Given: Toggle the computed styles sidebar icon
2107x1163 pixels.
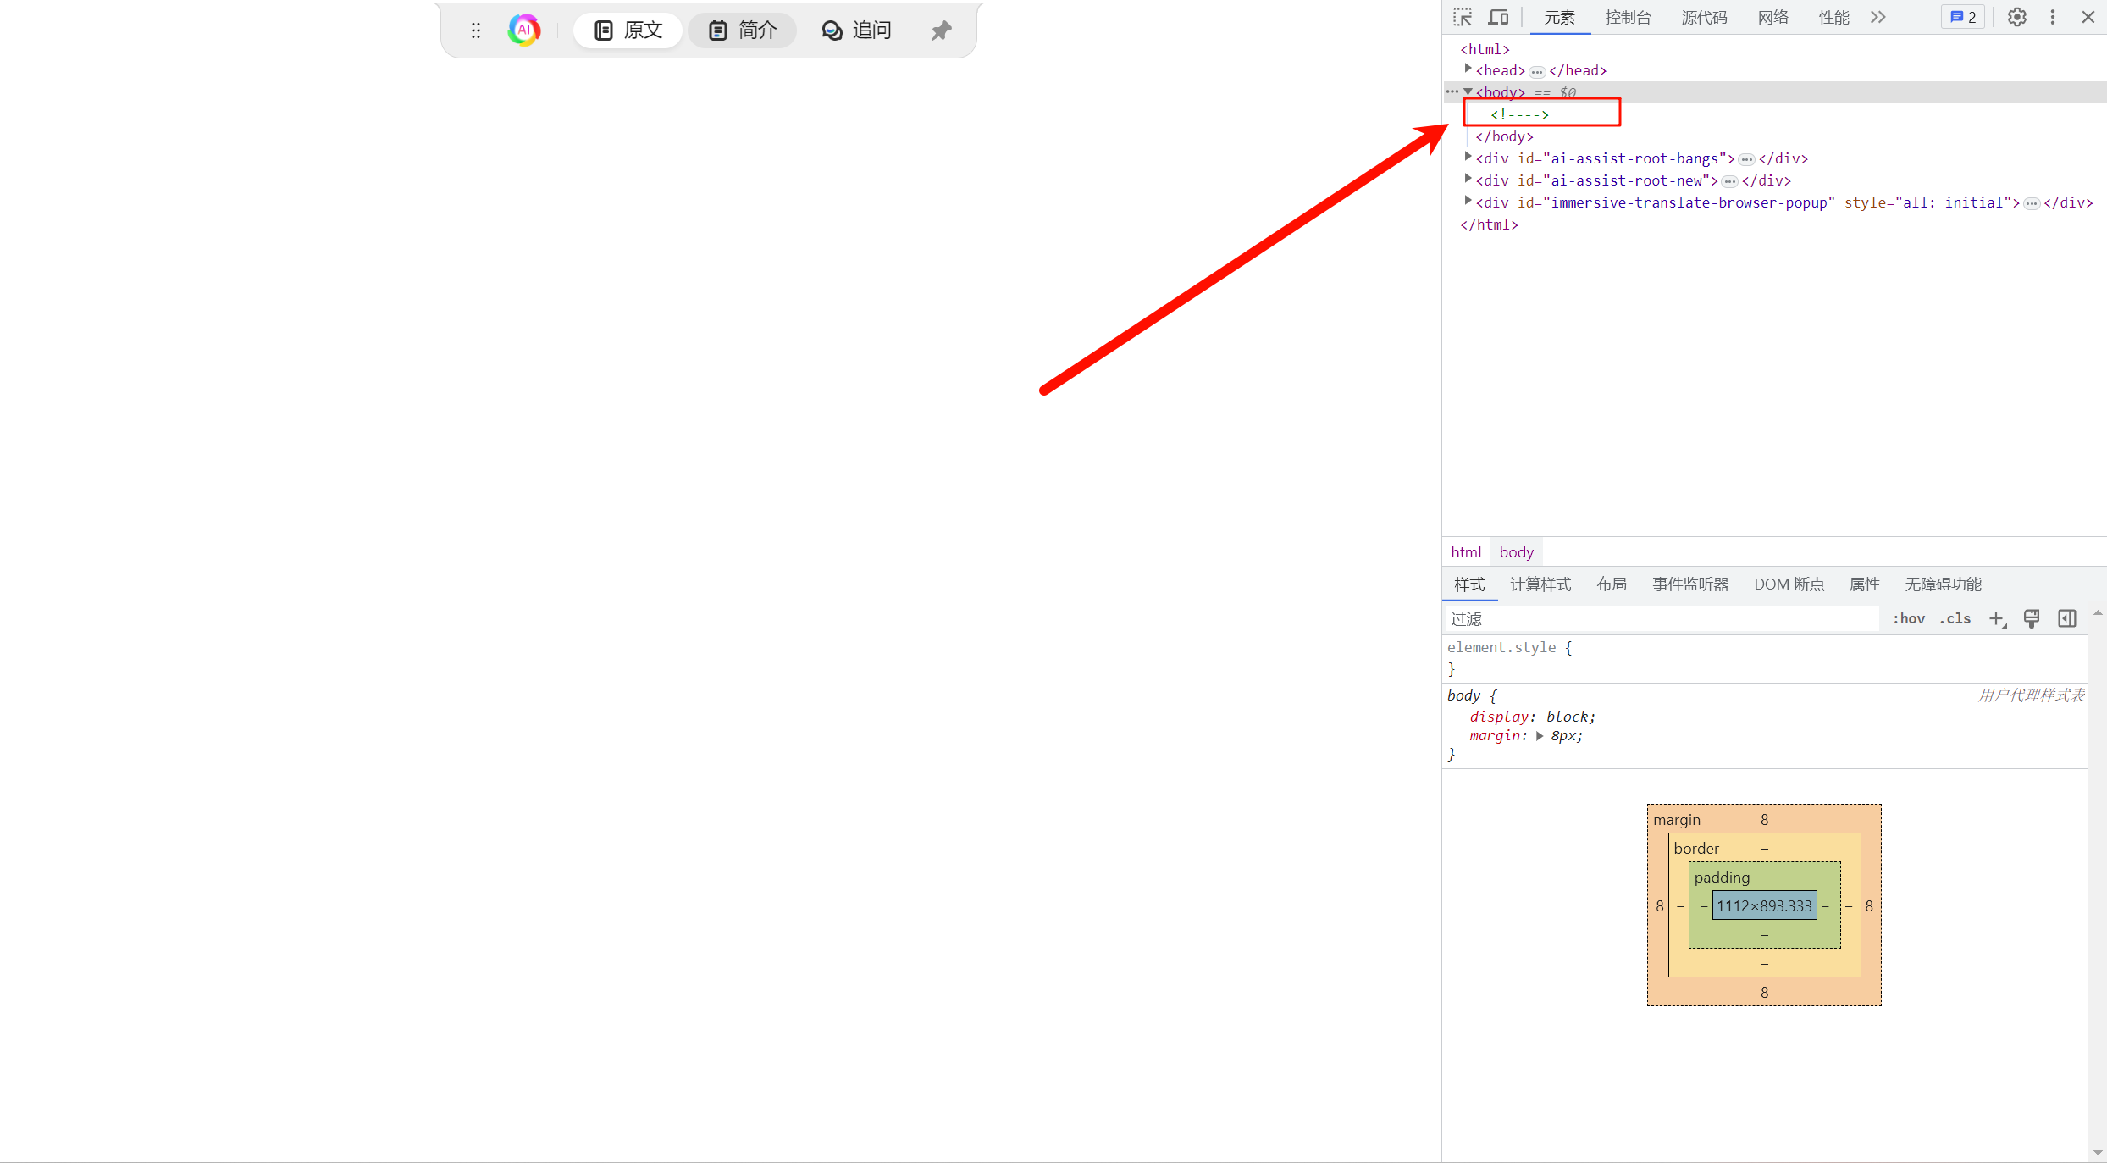Looking at the screenshot, I should click(x=2067, y=619).
